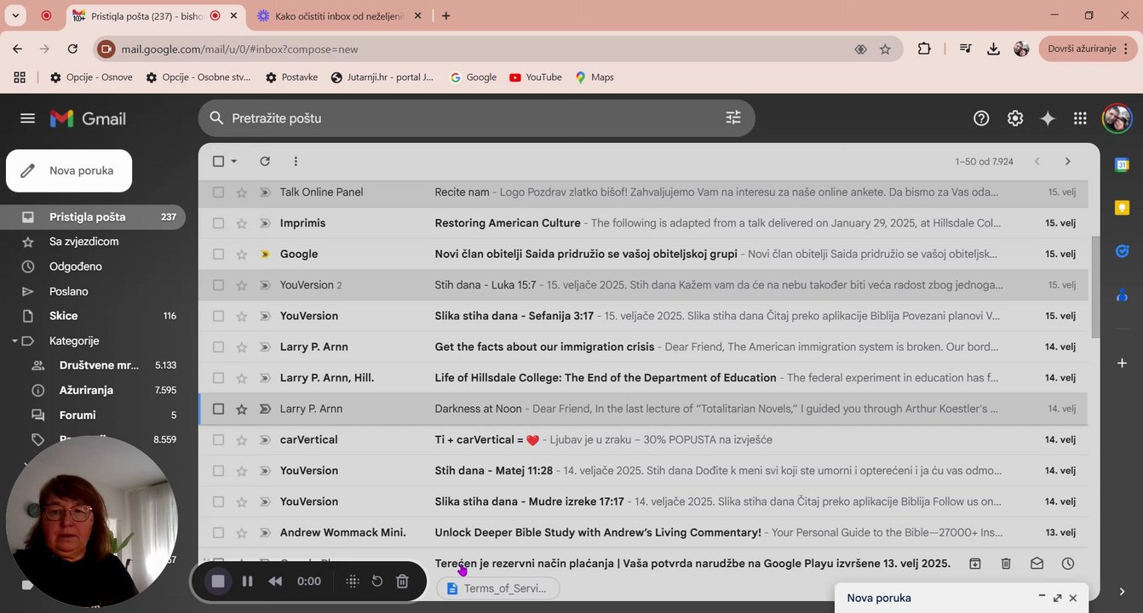The height and width of the screenshot is (613, 1143).
Task: Archive the Google Play order email
Action: point(975,564)
